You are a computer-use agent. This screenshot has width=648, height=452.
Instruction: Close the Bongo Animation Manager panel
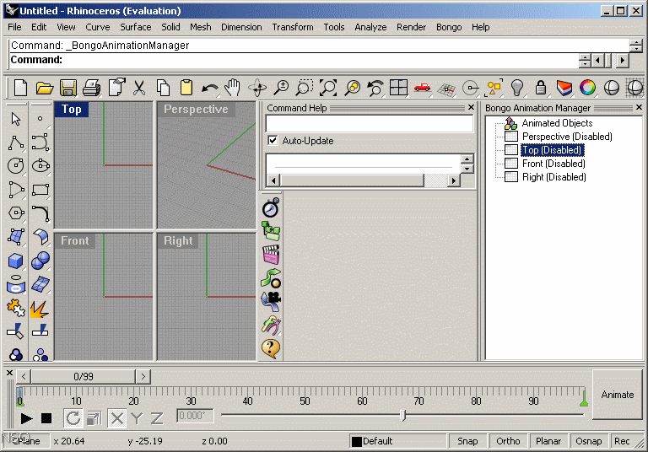tap(639, 107)
